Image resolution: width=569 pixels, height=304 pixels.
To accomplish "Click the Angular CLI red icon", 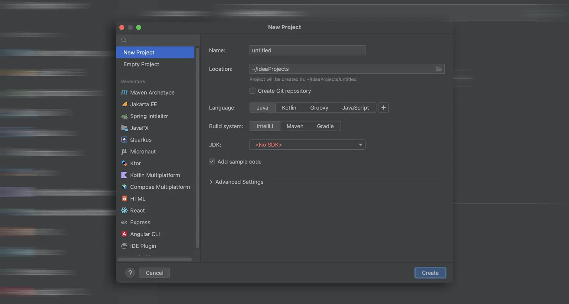I will pos(124,234).
